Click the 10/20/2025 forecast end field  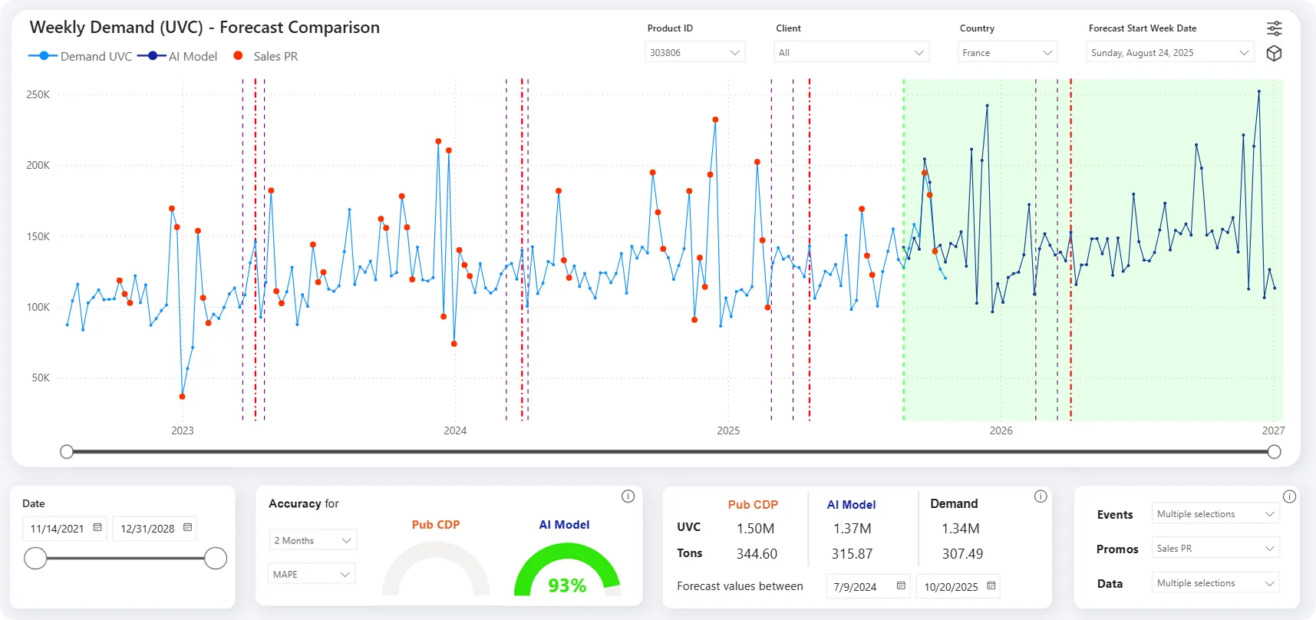(x=958, y=586)
